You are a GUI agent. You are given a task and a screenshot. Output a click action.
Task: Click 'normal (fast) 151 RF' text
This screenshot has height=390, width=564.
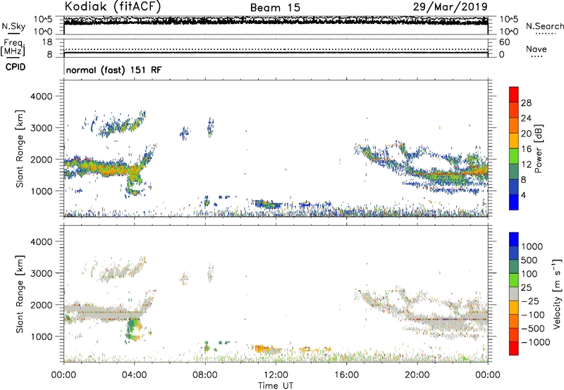pyautogui.click(x=114, y=70)
